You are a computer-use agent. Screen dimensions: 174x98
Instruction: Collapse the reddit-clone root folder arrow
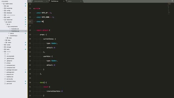point(2,4)
